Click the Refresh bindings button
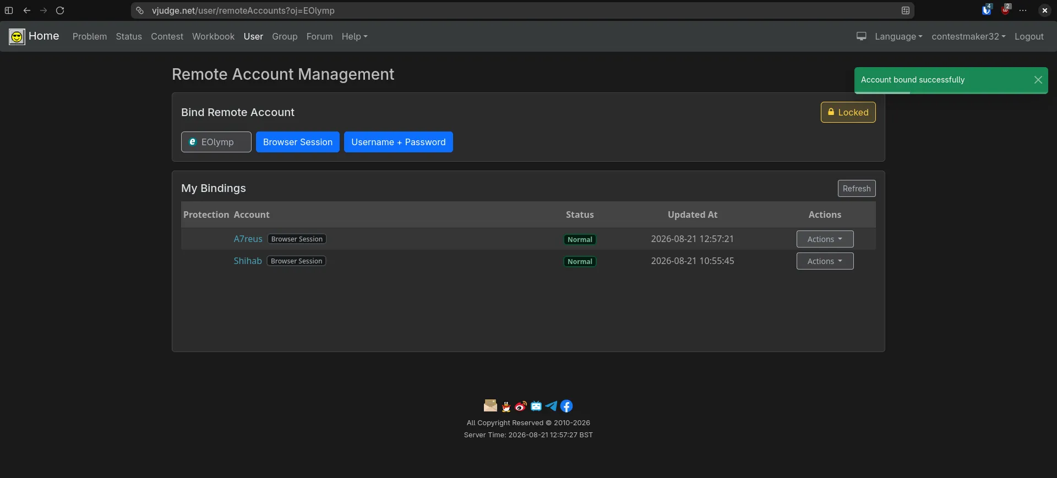 857,189
